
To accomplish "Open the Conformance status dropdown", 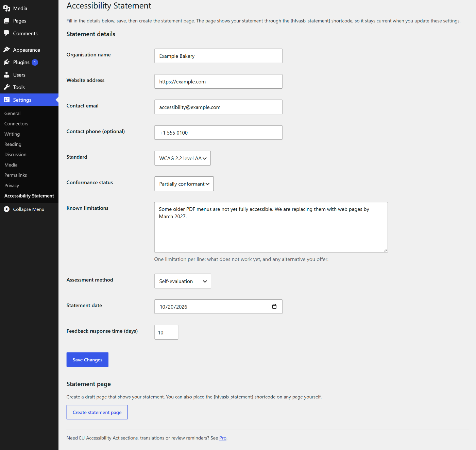I will (184, 184).
